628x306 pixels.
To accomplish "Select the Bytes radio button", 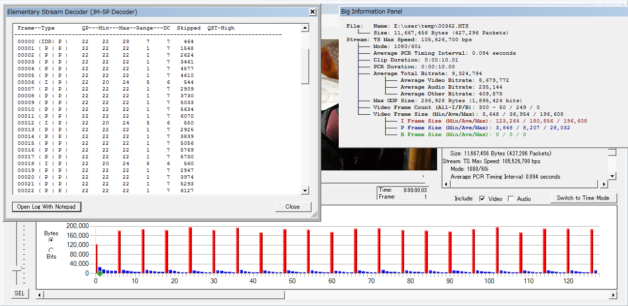I will (51, 240).
